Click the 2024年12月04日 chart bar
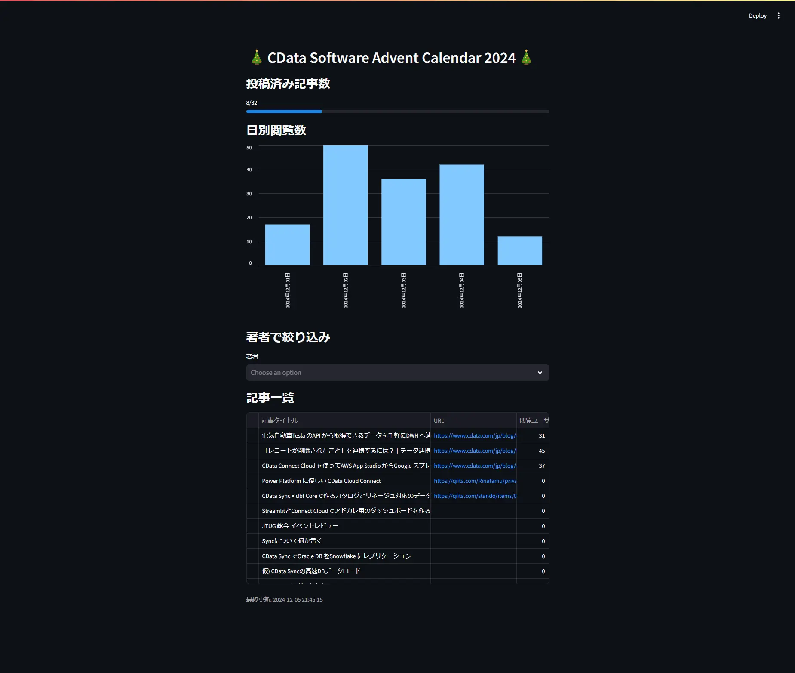 click(x=461, y=215)
